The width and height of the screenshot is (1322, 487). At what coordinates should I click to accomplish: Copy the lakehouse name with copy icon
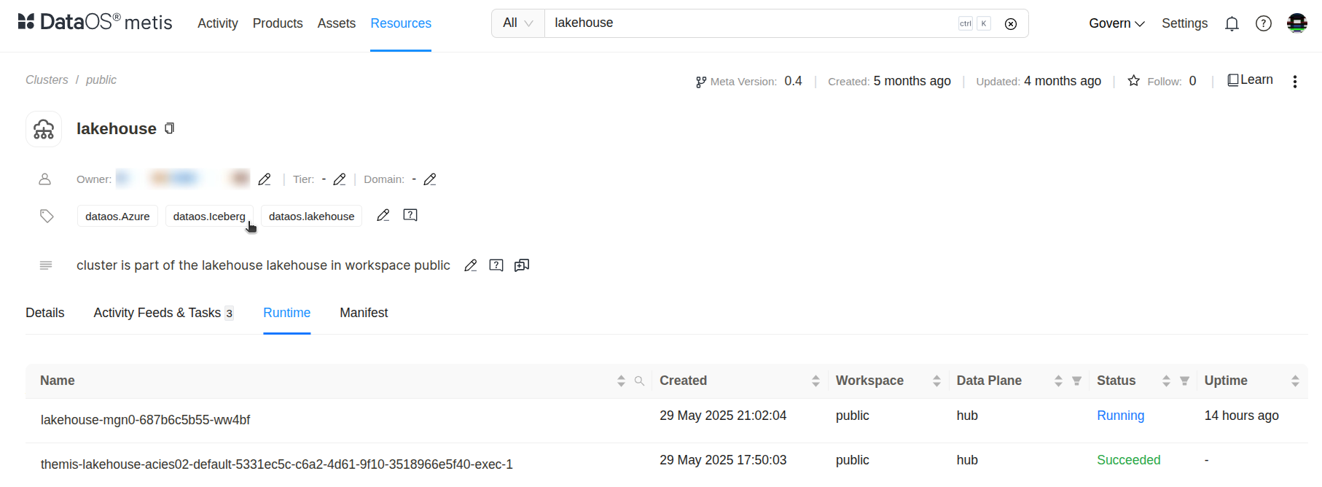pyautogui.click(x=169, y=128)
